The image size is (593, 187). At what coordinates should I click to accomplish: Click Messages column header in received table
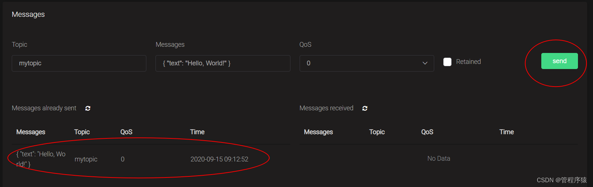click(318, 132)
